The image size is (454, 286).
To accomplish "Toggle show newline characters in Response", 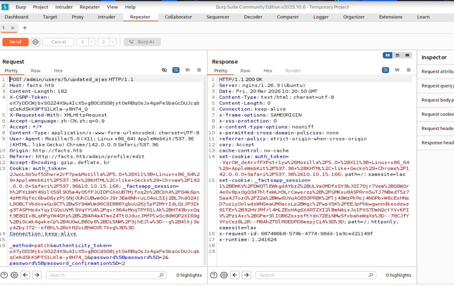I will tap(397, 70).
